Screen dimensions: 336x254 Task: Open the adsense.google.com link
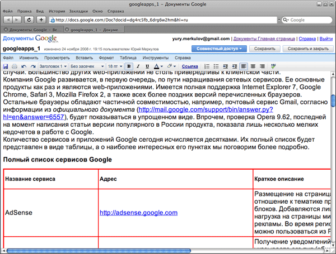pos(139,213)
